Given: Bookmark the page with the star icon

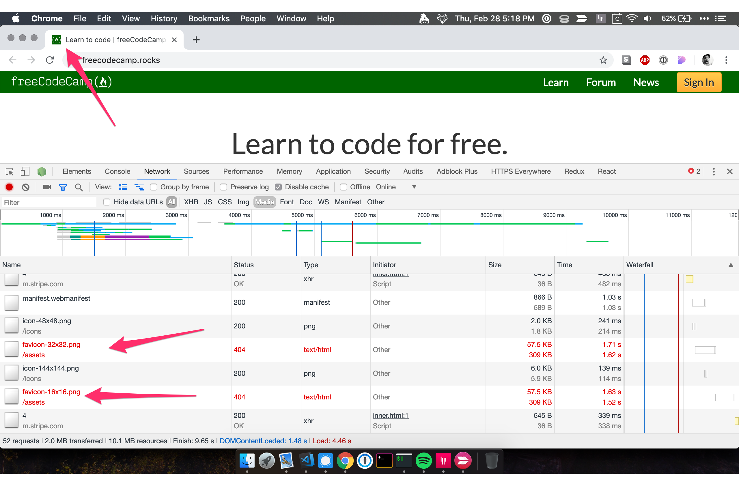Looking at the screenshot, I should tap(603, 60).
